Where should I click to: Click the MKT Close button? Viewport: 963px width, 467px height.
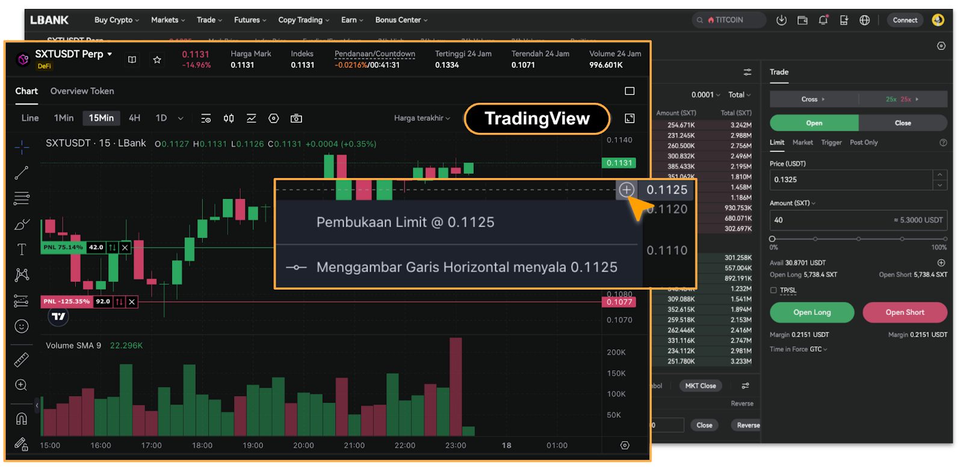[701, 386]
